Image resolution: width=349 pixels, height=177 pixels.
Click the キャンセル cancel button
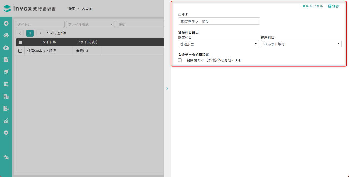coord(312,6)
